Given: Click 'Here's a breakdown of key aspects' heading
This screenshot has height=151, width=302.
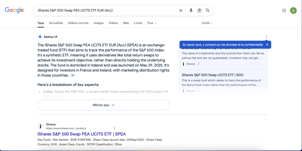Looking at the screenshot, I should click(x=68, y=85).
